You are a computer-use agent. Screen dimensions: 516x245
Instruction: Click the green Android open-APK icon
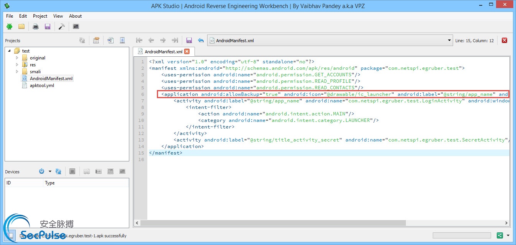[x=10, y=26]
